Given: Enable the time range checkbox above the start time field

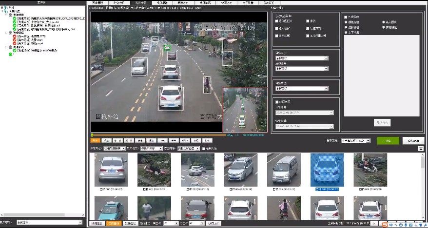Looking at the screenshot, I should coord(276,102).
